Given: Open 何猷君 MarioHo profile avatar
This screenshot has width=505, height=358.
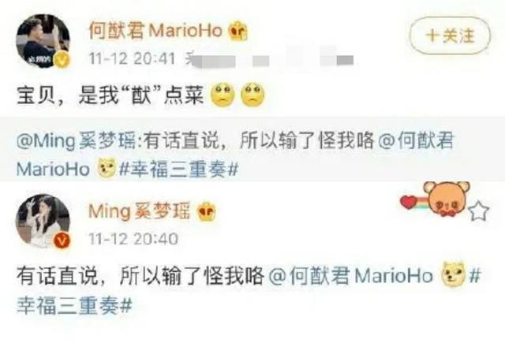Looking at the screenshot, I should (43, 41).
